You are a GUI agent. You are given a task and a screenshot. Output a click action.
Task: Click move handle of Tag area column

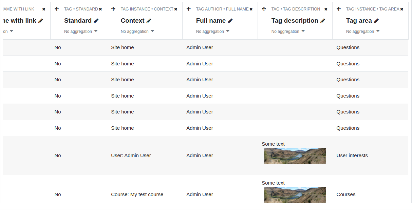point(339,9)
